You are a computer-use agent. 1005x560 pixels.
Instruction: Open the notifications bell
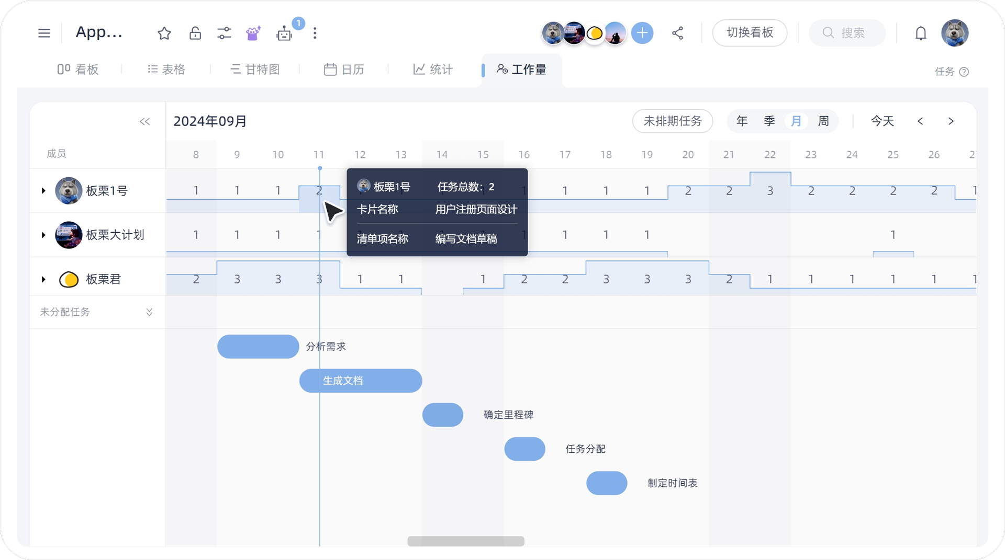pos(921,33)
